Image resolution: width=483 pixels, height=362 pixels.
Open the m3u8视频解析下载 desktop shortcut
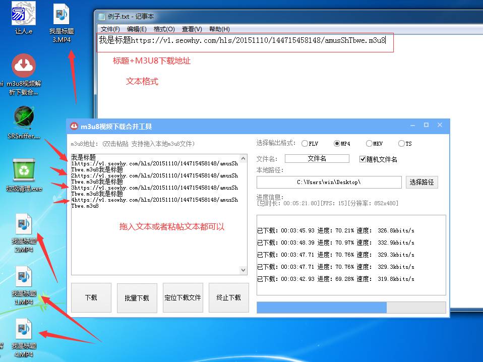point(23,66)
